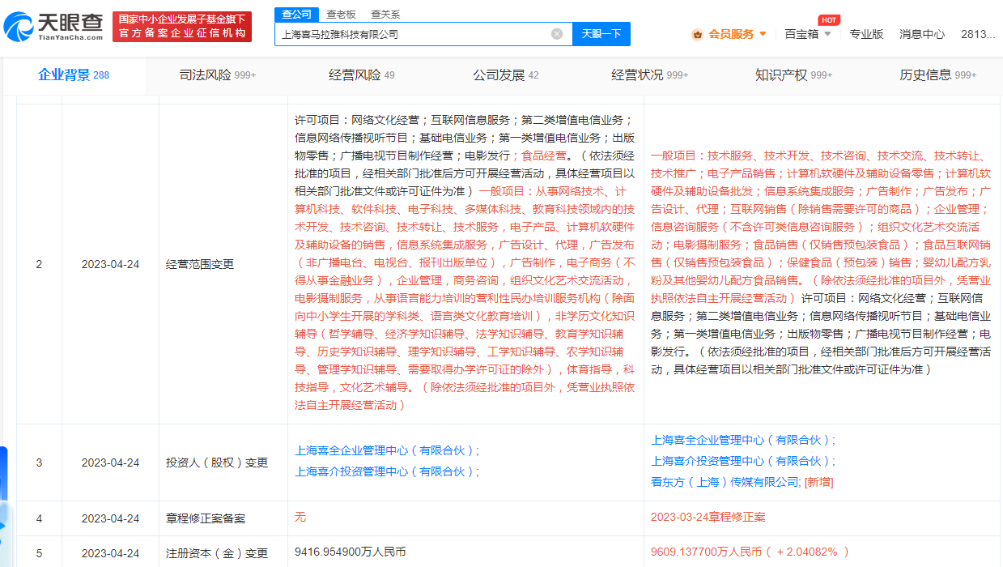Screen dimensions: 1003x567
Task: Click the 国家中小企业发展子基金旗下 banner
Action: coord(181,26)
